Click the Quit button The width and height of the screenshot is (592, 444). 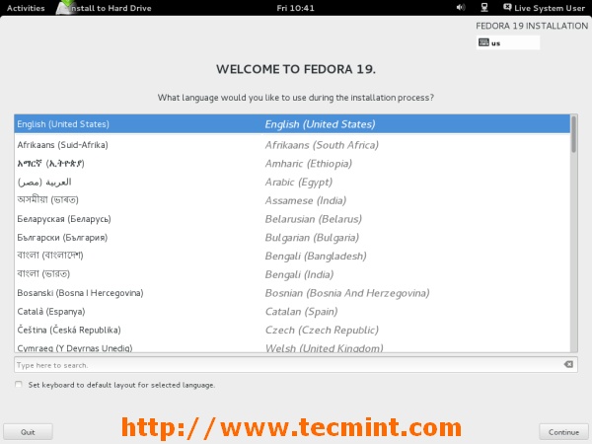28,432
